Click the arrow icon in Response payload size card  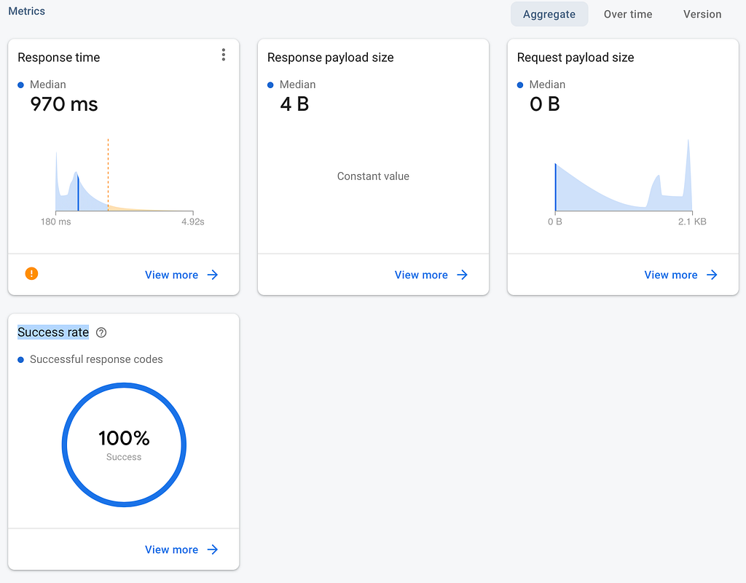463,275
